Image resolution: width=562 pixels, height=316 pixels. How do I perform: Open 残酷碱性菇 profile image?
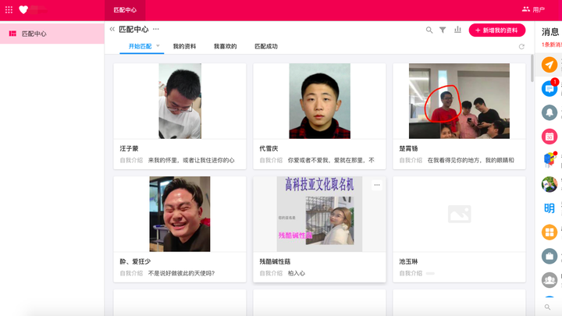point(320,214)
